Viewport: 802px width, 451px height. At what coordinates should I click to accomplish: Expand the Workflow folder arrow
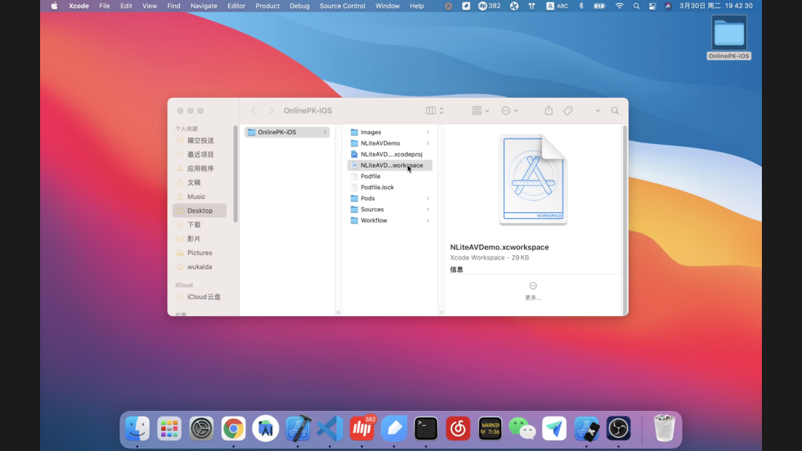428,220
